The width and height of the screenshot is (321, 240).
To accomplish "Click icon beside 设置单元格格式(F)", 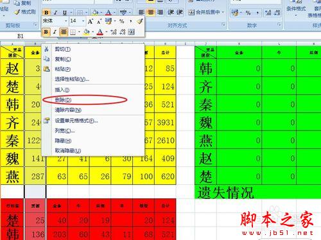I will pyautogui.click(x=46, y=121).
